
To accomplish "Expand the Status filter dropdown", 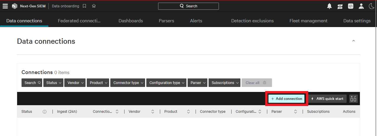I will point(53,83).
